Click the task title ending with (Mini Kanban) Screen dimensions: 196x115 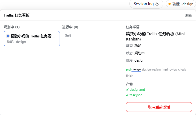155,36
